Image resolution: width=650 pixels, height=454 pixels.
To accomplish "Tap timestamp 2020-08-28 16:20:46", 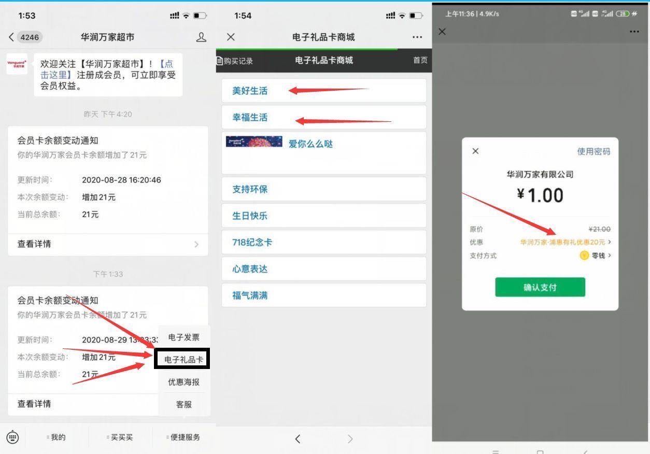I will click(x=121, y=180).
